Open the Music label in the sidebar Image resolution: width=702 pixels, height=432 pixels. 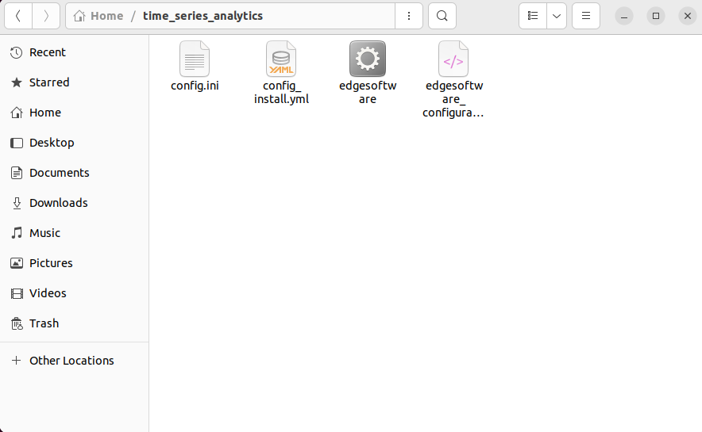[44, 233]
